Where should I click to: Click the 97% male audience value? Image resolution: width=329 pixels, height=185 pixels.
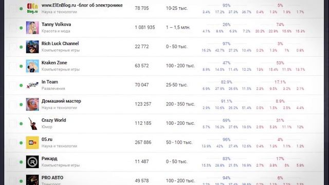click(226, 44)
